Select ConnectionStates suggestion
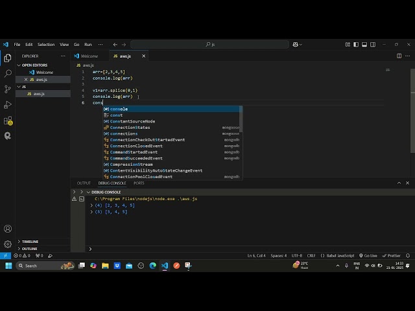The image size is (415, 311). pyautogui.click(x=171, y=128)
